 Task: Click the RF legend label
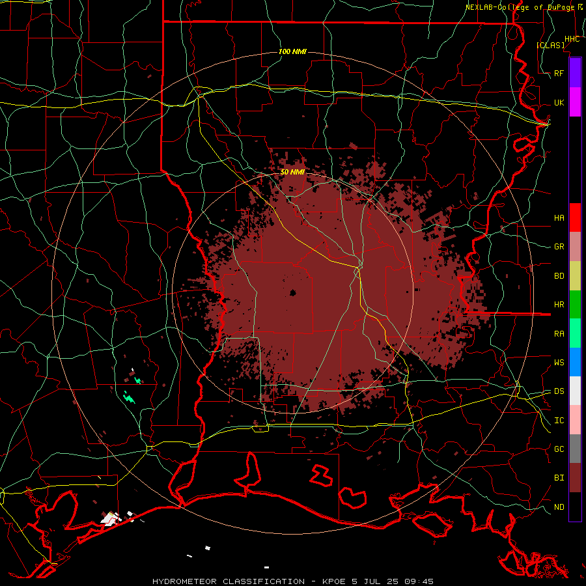[559, 73]
